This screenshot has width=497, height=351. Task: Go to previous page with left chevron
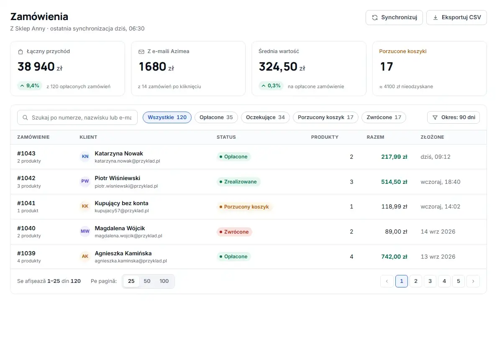(387, 281)
